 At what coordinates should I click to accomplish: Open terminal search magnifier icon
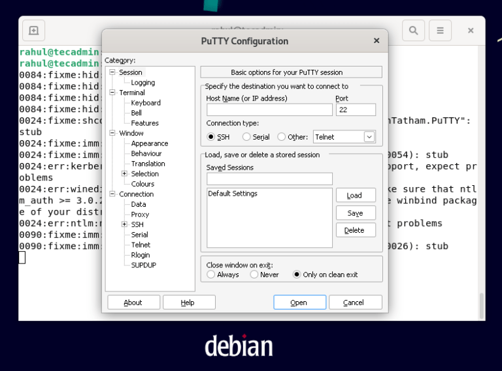point(413,30)
